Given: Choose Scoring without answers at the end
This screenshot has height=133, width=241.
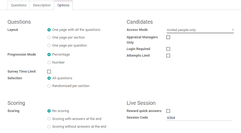Looking at the screenshot, I should click(x=49, y=126).
